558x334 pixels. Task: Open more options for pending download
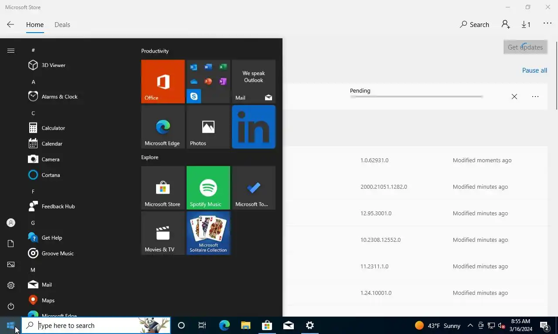pos(535,97)
